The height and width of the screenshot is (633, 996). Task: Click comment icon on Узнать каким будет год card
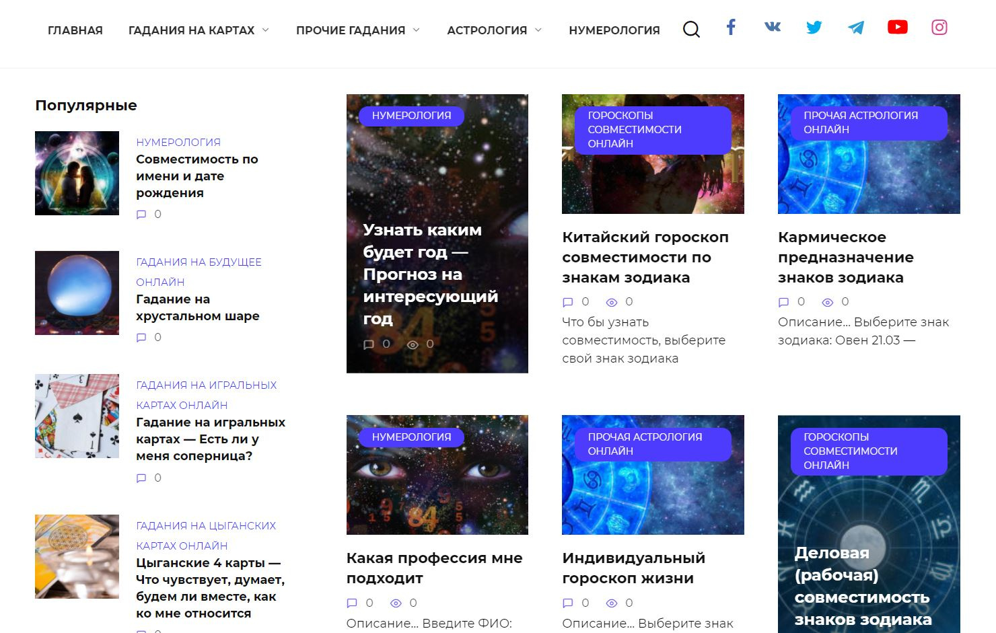(x=368, y=344)
